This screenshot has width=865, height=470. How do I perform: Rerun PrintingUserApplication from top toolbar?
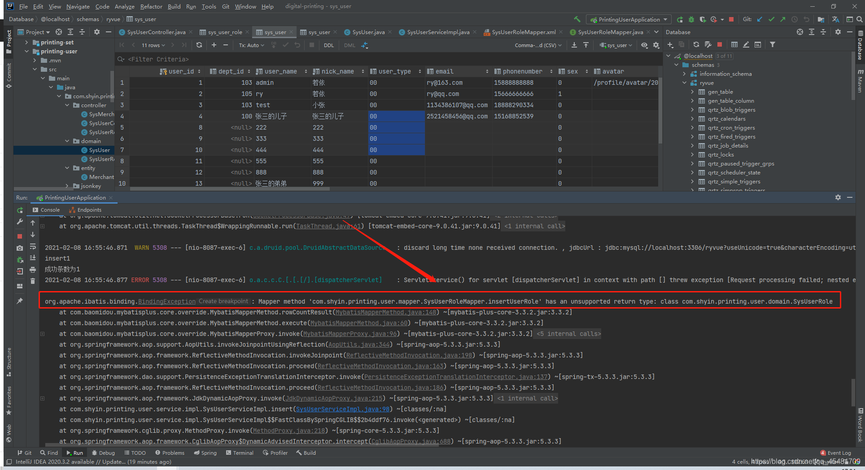pyautogui.click(x=680, y=19)
